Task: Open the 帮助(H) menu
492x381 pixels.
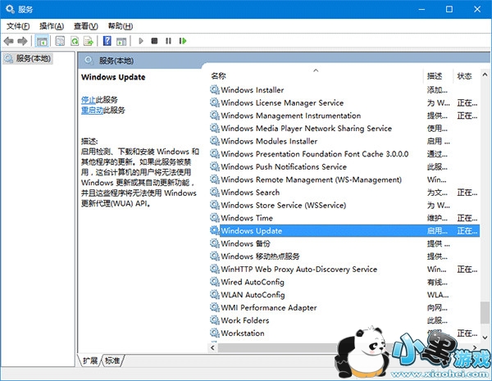Action: (x=121, y=26)
